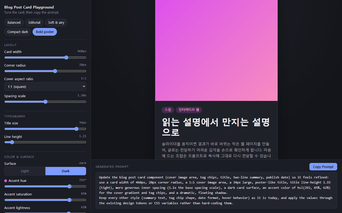Screen dimensions: 342x213
Task: Click the generated prompt text box
Action: [x=216, y=190]
